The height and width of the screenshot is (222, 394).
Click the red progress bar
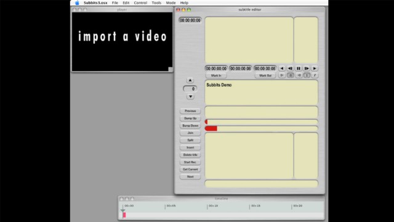pyautogui.click(x=211, y=129)
